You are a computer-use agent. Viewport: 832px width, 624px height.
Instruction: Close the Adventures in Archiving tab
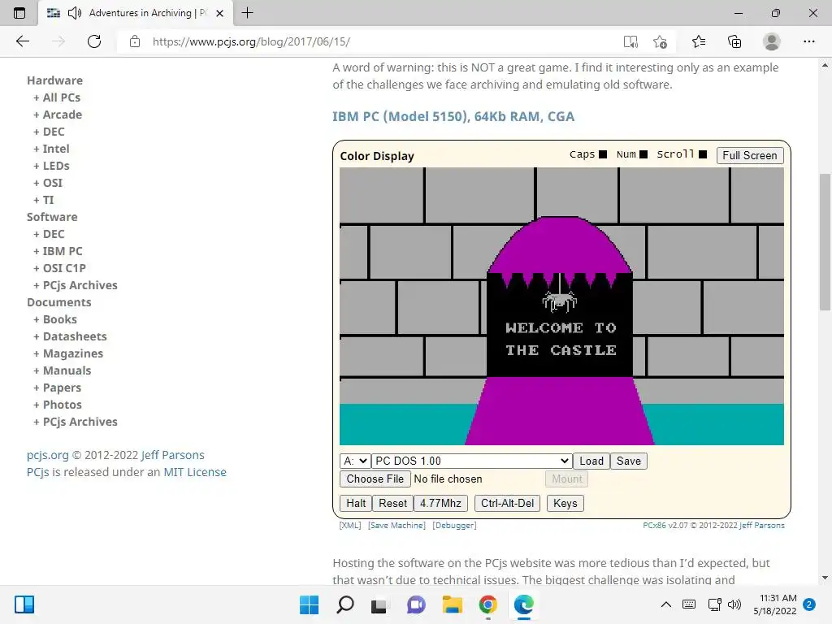[x=219, y=13]
